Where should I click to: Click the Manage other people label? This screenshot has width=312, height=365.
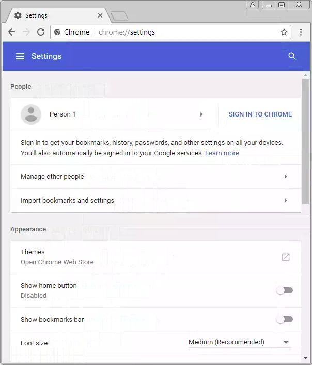52,177
